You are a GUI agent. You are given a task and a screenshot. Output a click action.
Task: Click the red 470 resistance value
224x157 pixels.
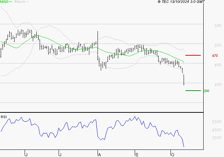pos(215,56)
